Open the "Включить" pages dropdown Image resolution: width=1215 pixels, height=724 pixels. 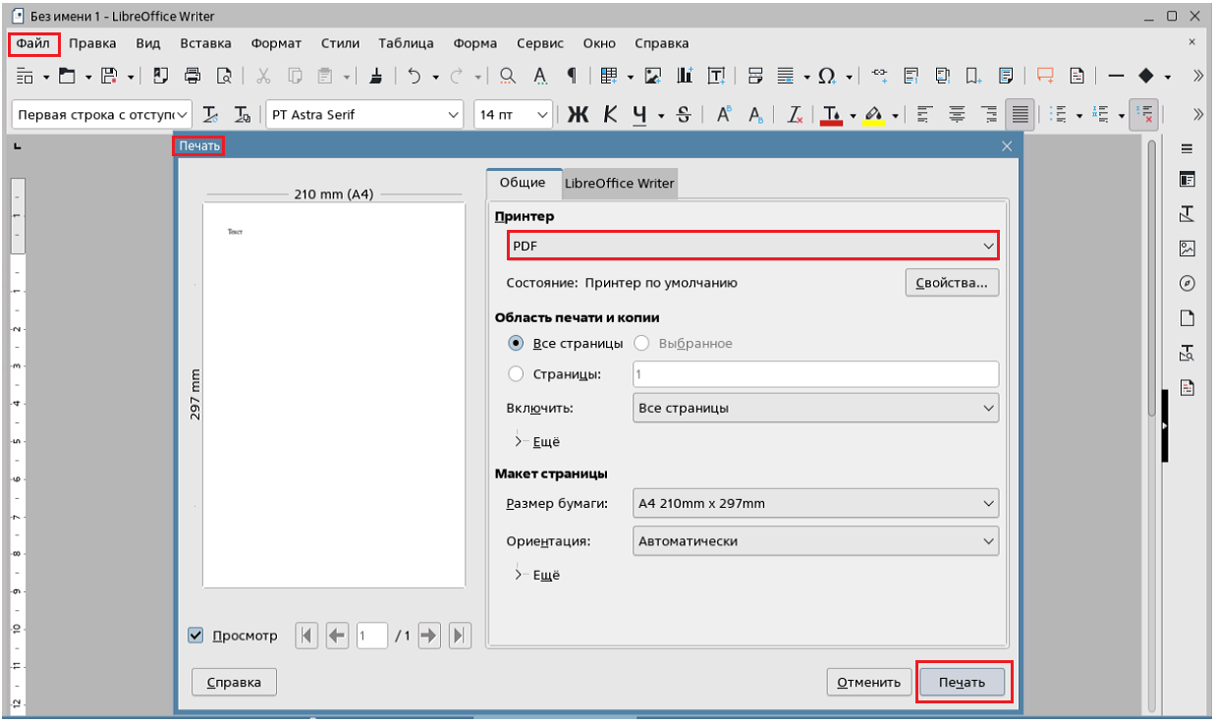[x=814, y=408]
